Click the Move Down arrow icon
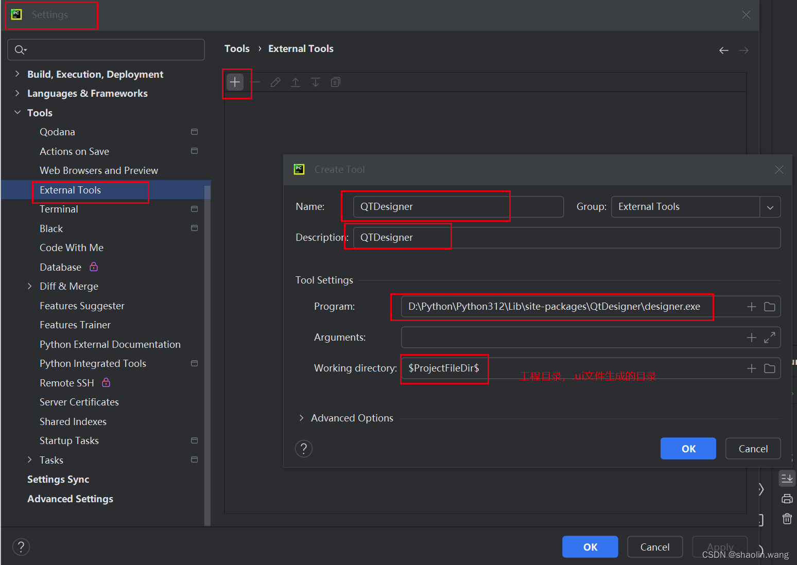 (316, 82)
